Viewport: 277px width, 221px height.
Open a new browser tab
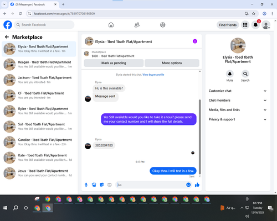pos(63,4)
